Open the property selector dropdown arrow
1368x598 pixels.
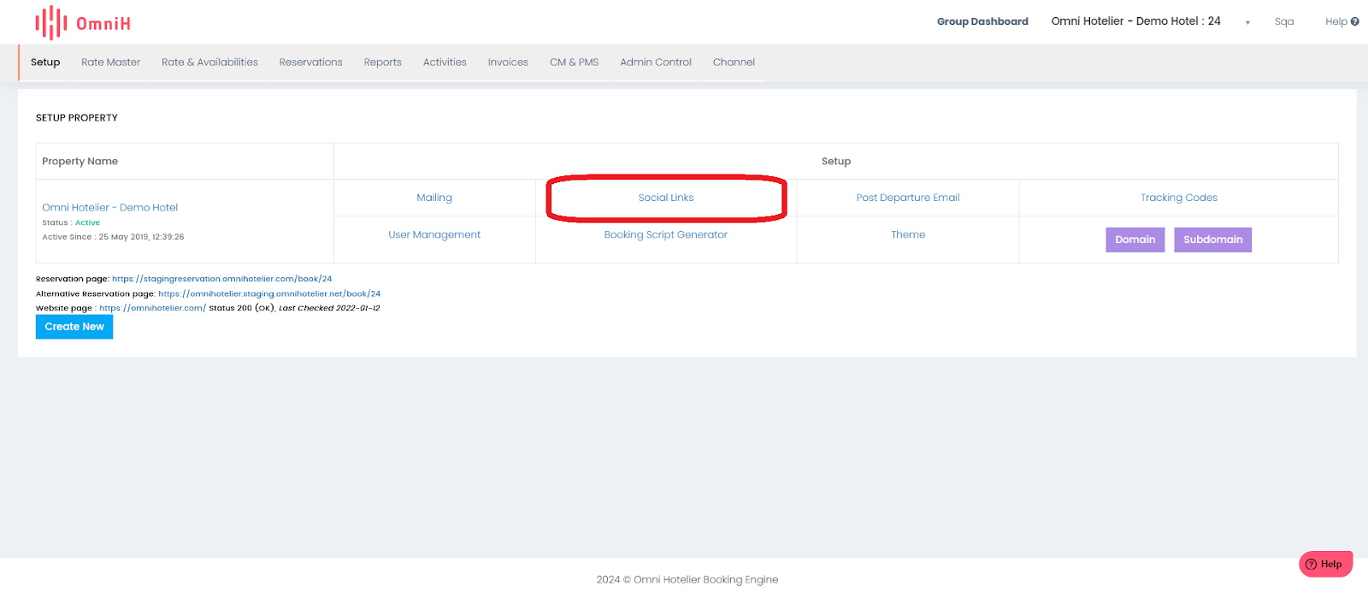pyautogui.click(x=1247, y=22)
